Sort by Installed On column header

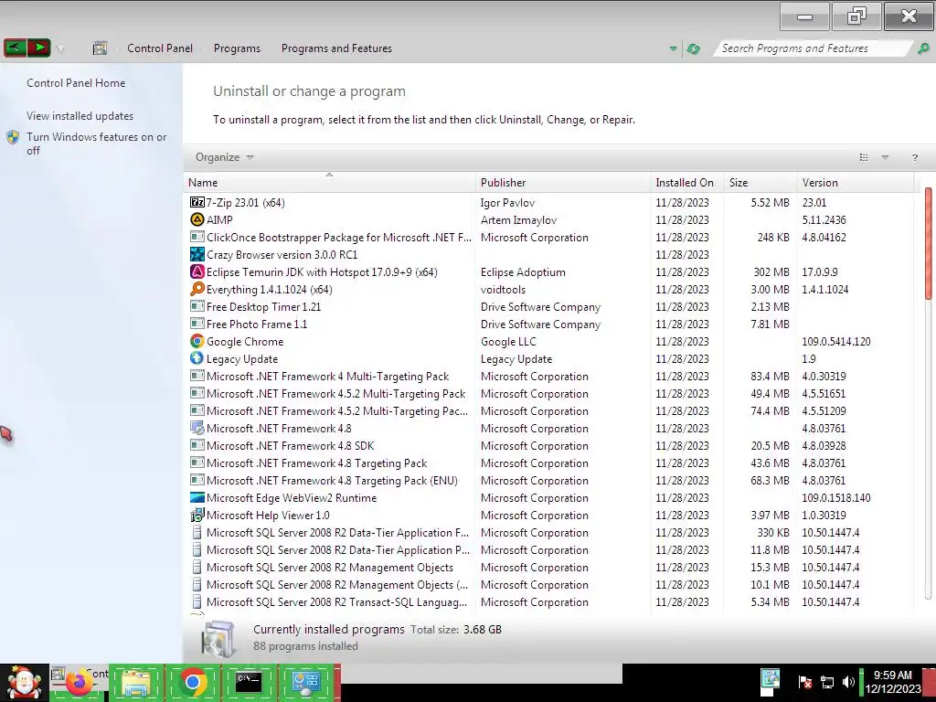[x=687, y=183]
